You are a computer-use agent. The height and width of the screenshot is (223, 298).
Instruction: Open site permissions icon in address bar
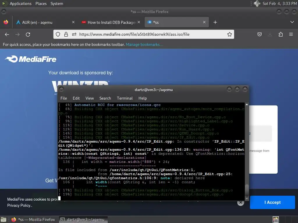pyautogui.click(x=74, y=34)
